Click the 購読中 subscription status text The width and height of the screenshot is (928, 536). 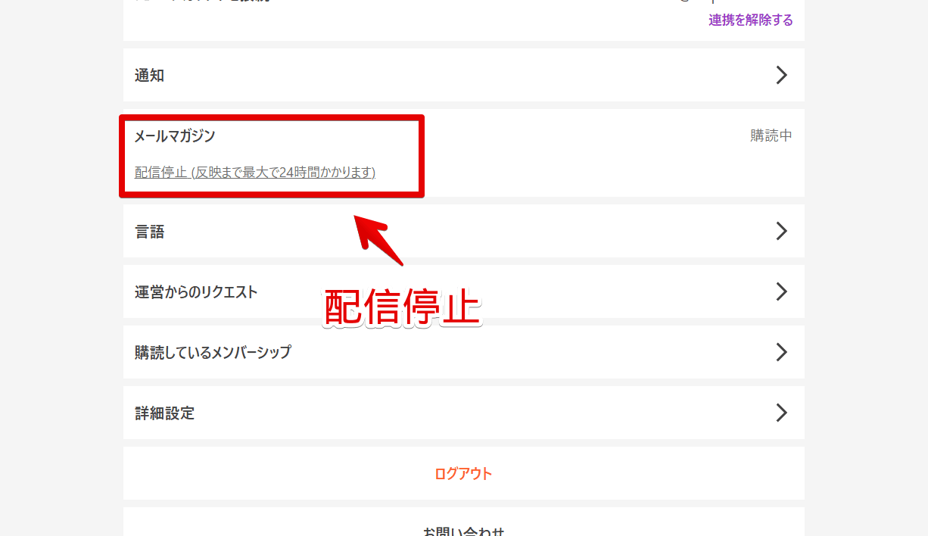[x=771, y=136]
